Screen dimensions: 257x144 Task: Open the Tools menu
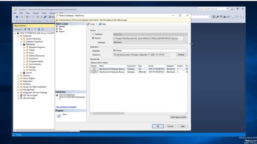click(x=44, y=13)
